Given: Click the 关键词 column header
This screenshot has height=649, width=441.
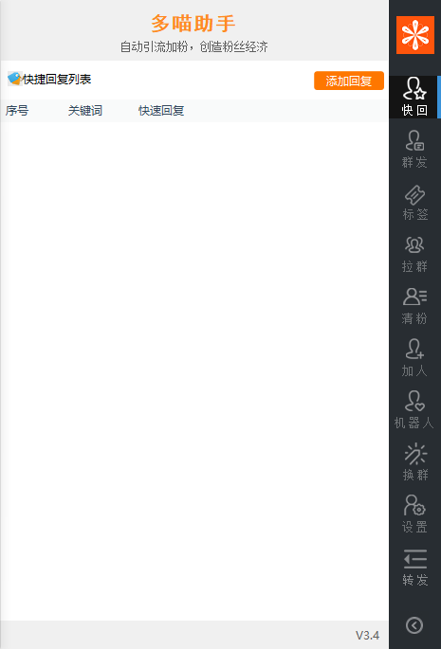Looking at the screenshot, I should coord(85,111).
